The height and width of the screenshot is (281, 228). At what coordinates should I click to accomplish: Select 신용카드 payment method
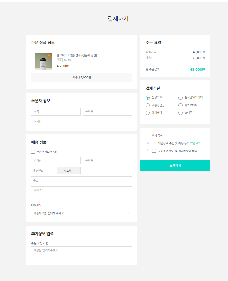pyautogui.click(x=148, y=98)
